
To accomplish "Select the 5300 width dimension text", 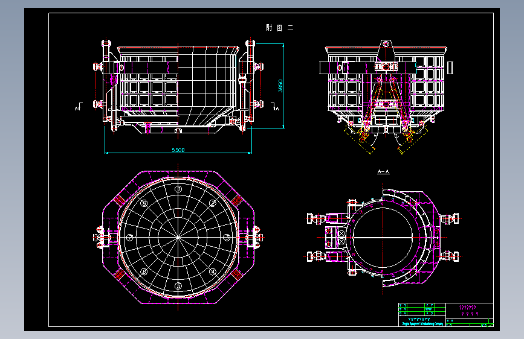I will [x=178, y=150].
